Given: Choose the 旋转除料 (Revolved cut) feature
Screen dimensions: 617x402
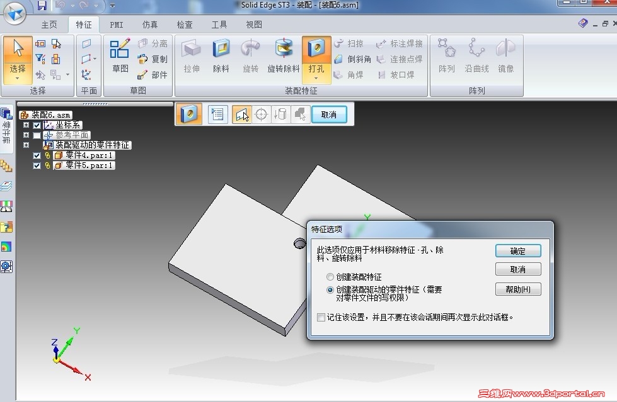Looking at the screenshot, I should [x=284, y=56].
